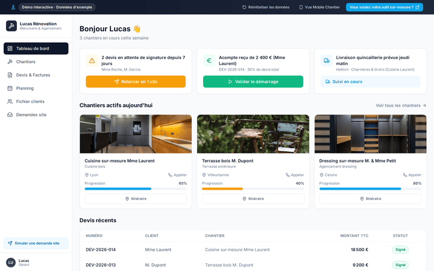Click the Devis récents heading
434x271 pixels.
pyautogui.click(x=98, y=220)
